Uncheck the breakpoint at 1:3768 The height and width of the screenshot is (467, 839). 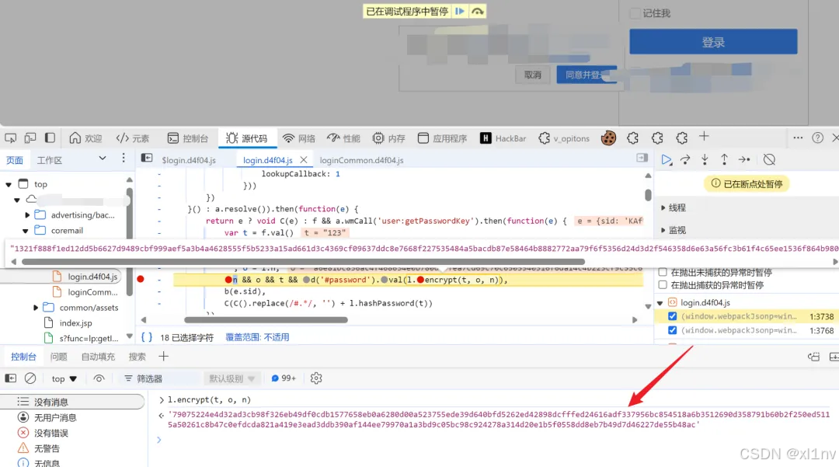point(673,330)
